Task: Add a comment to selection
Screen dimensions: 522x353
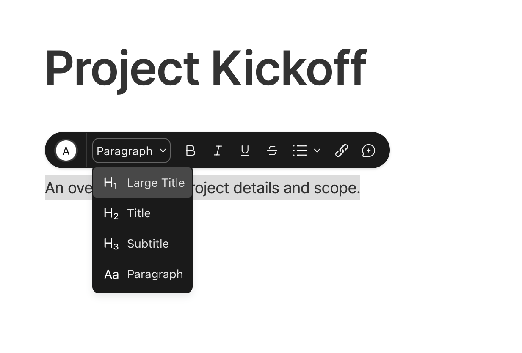Action: point(368,151)
